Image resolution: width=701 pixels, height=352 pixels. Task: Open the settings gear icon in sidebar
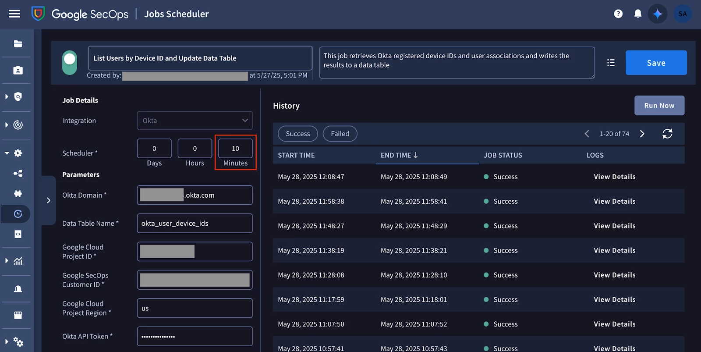(x=18, y=153)
